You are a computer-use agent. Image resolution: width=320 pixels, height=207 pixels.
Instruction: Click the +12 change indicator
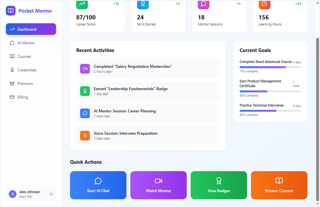tap(116, 4)
